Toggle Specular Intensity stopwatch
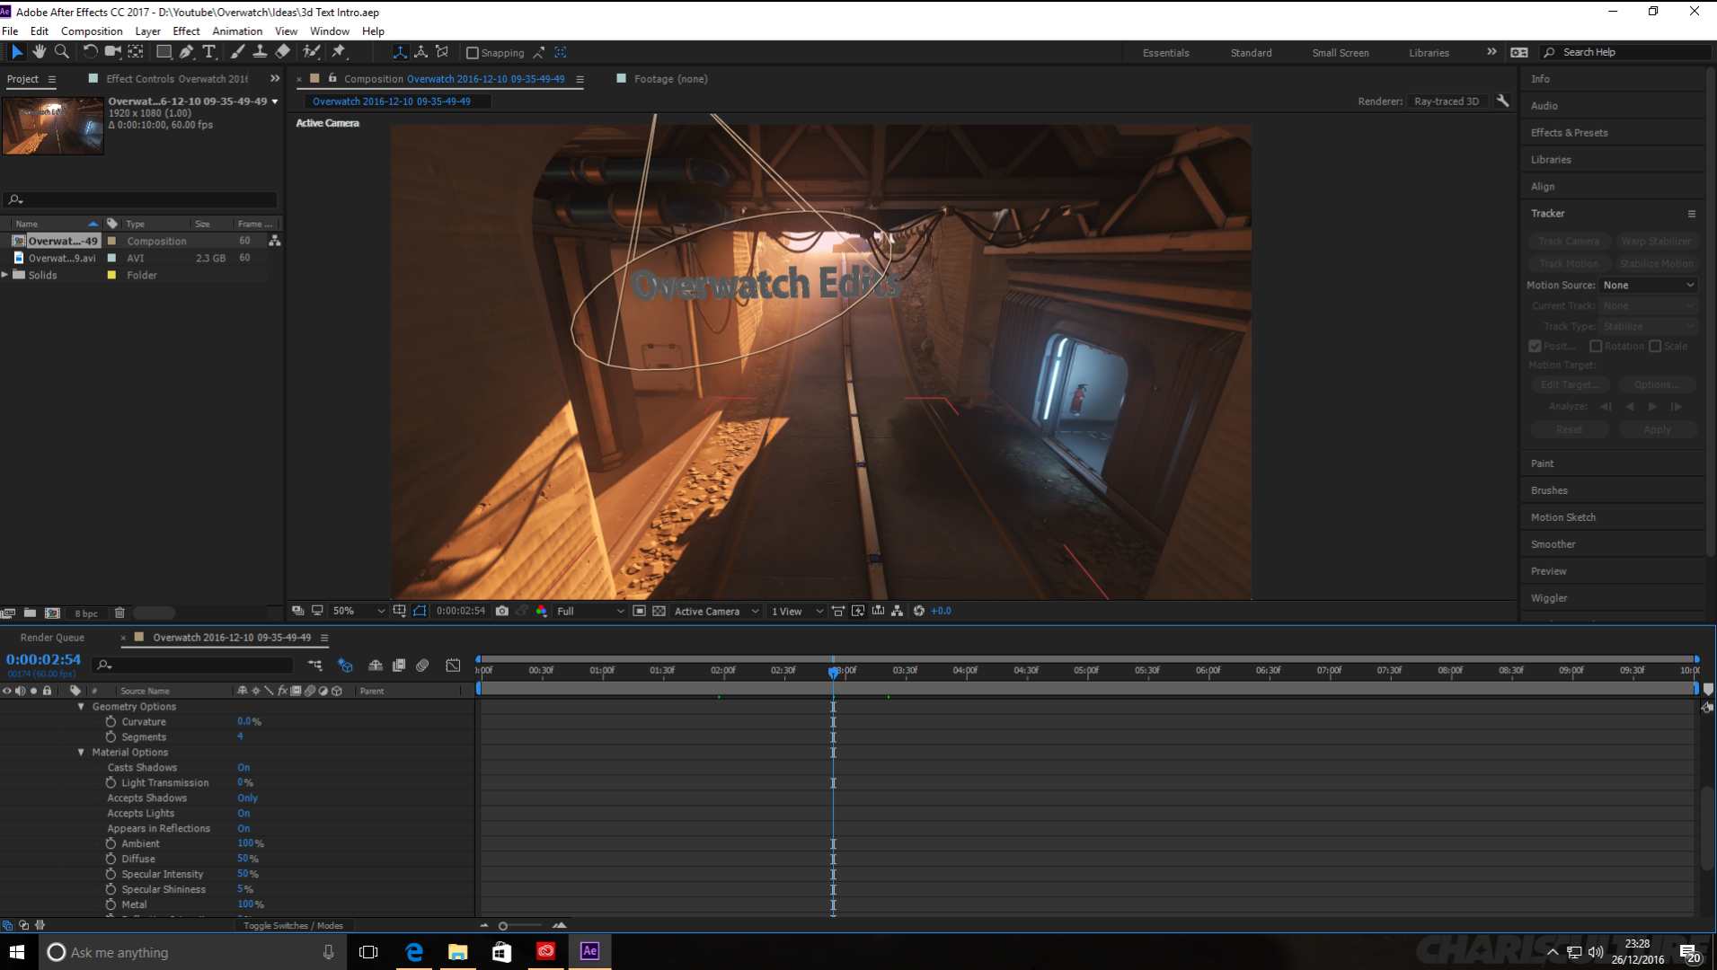 111,874
